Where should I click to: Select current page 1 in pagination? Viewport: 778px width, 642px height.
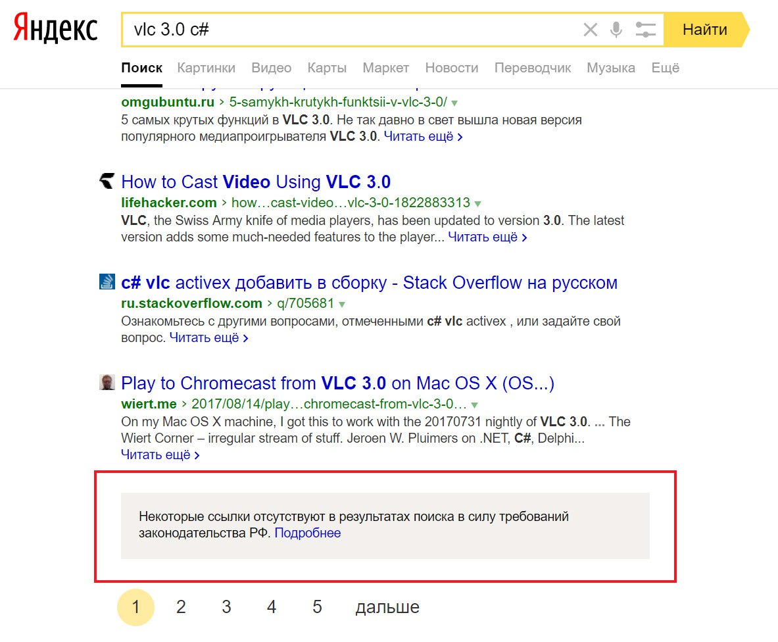pyautogui.click(x=135, y=606)
